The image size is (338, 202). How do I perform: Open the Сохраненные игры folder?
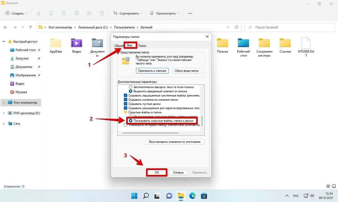(x=264, y=47)
